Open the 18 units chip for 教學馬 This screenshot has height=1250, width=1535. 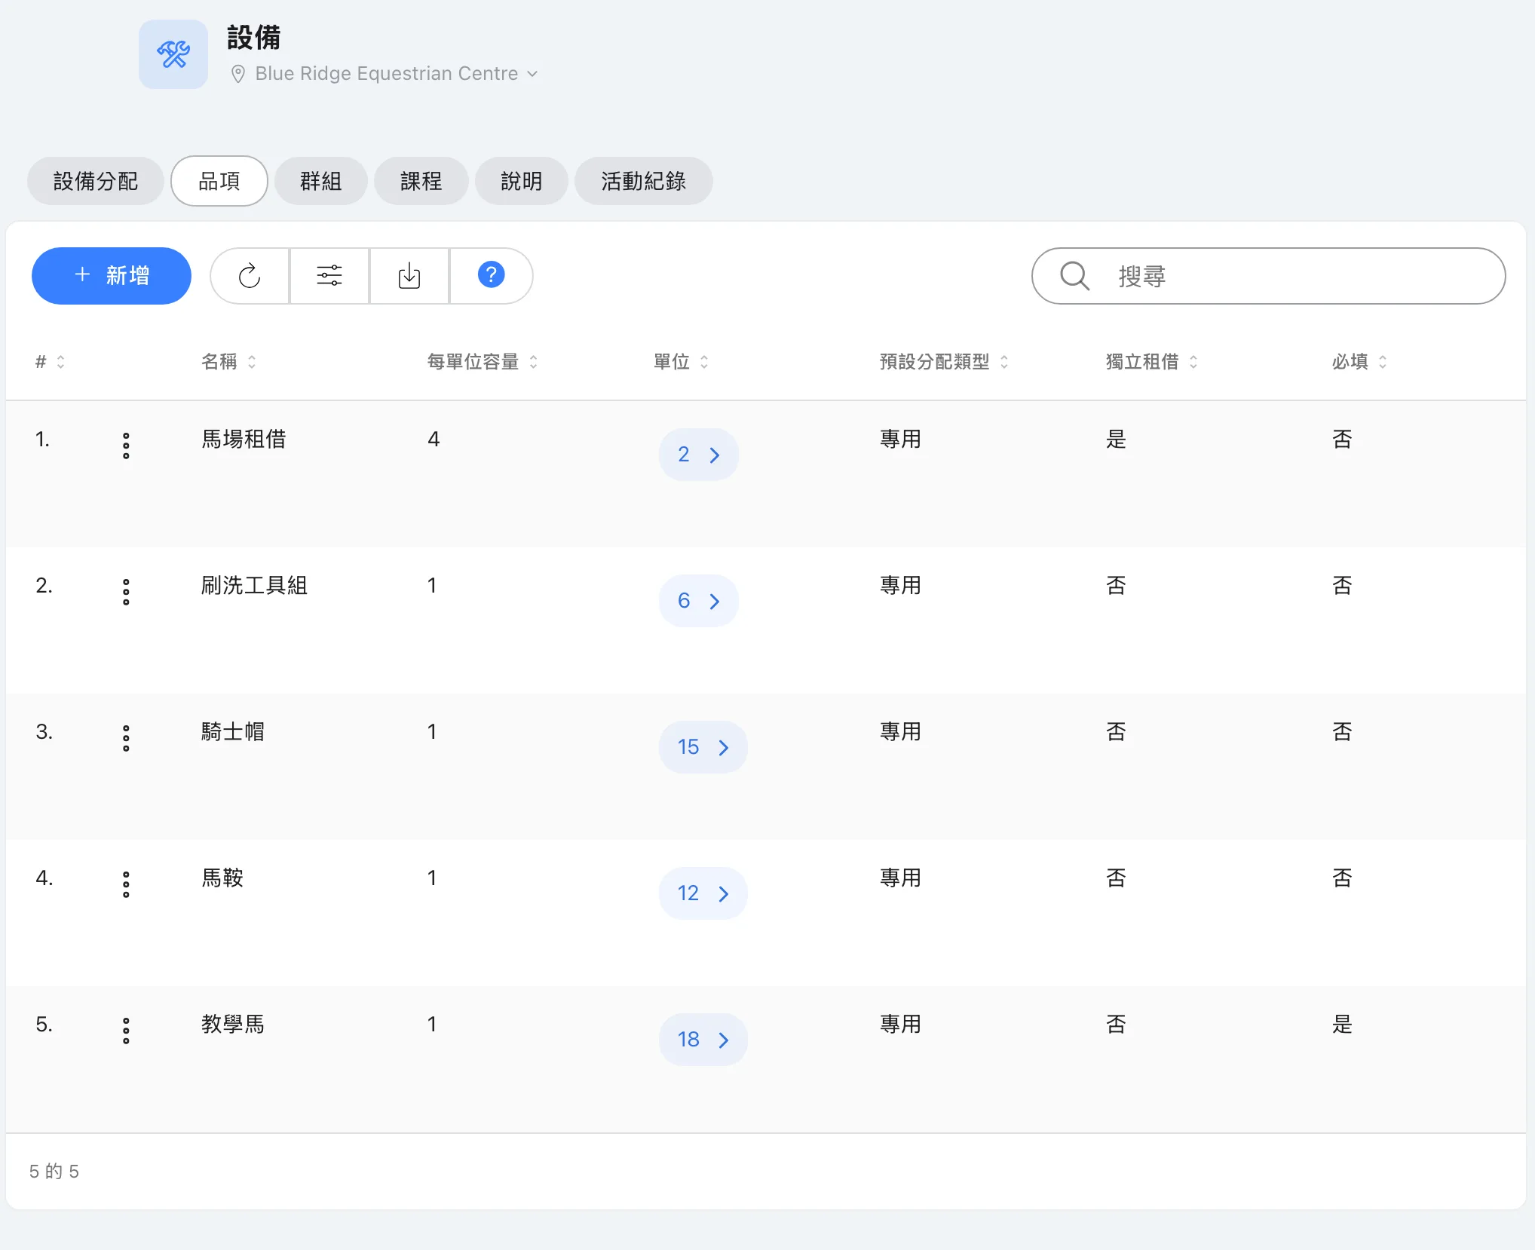click(x=703, y=1040)
